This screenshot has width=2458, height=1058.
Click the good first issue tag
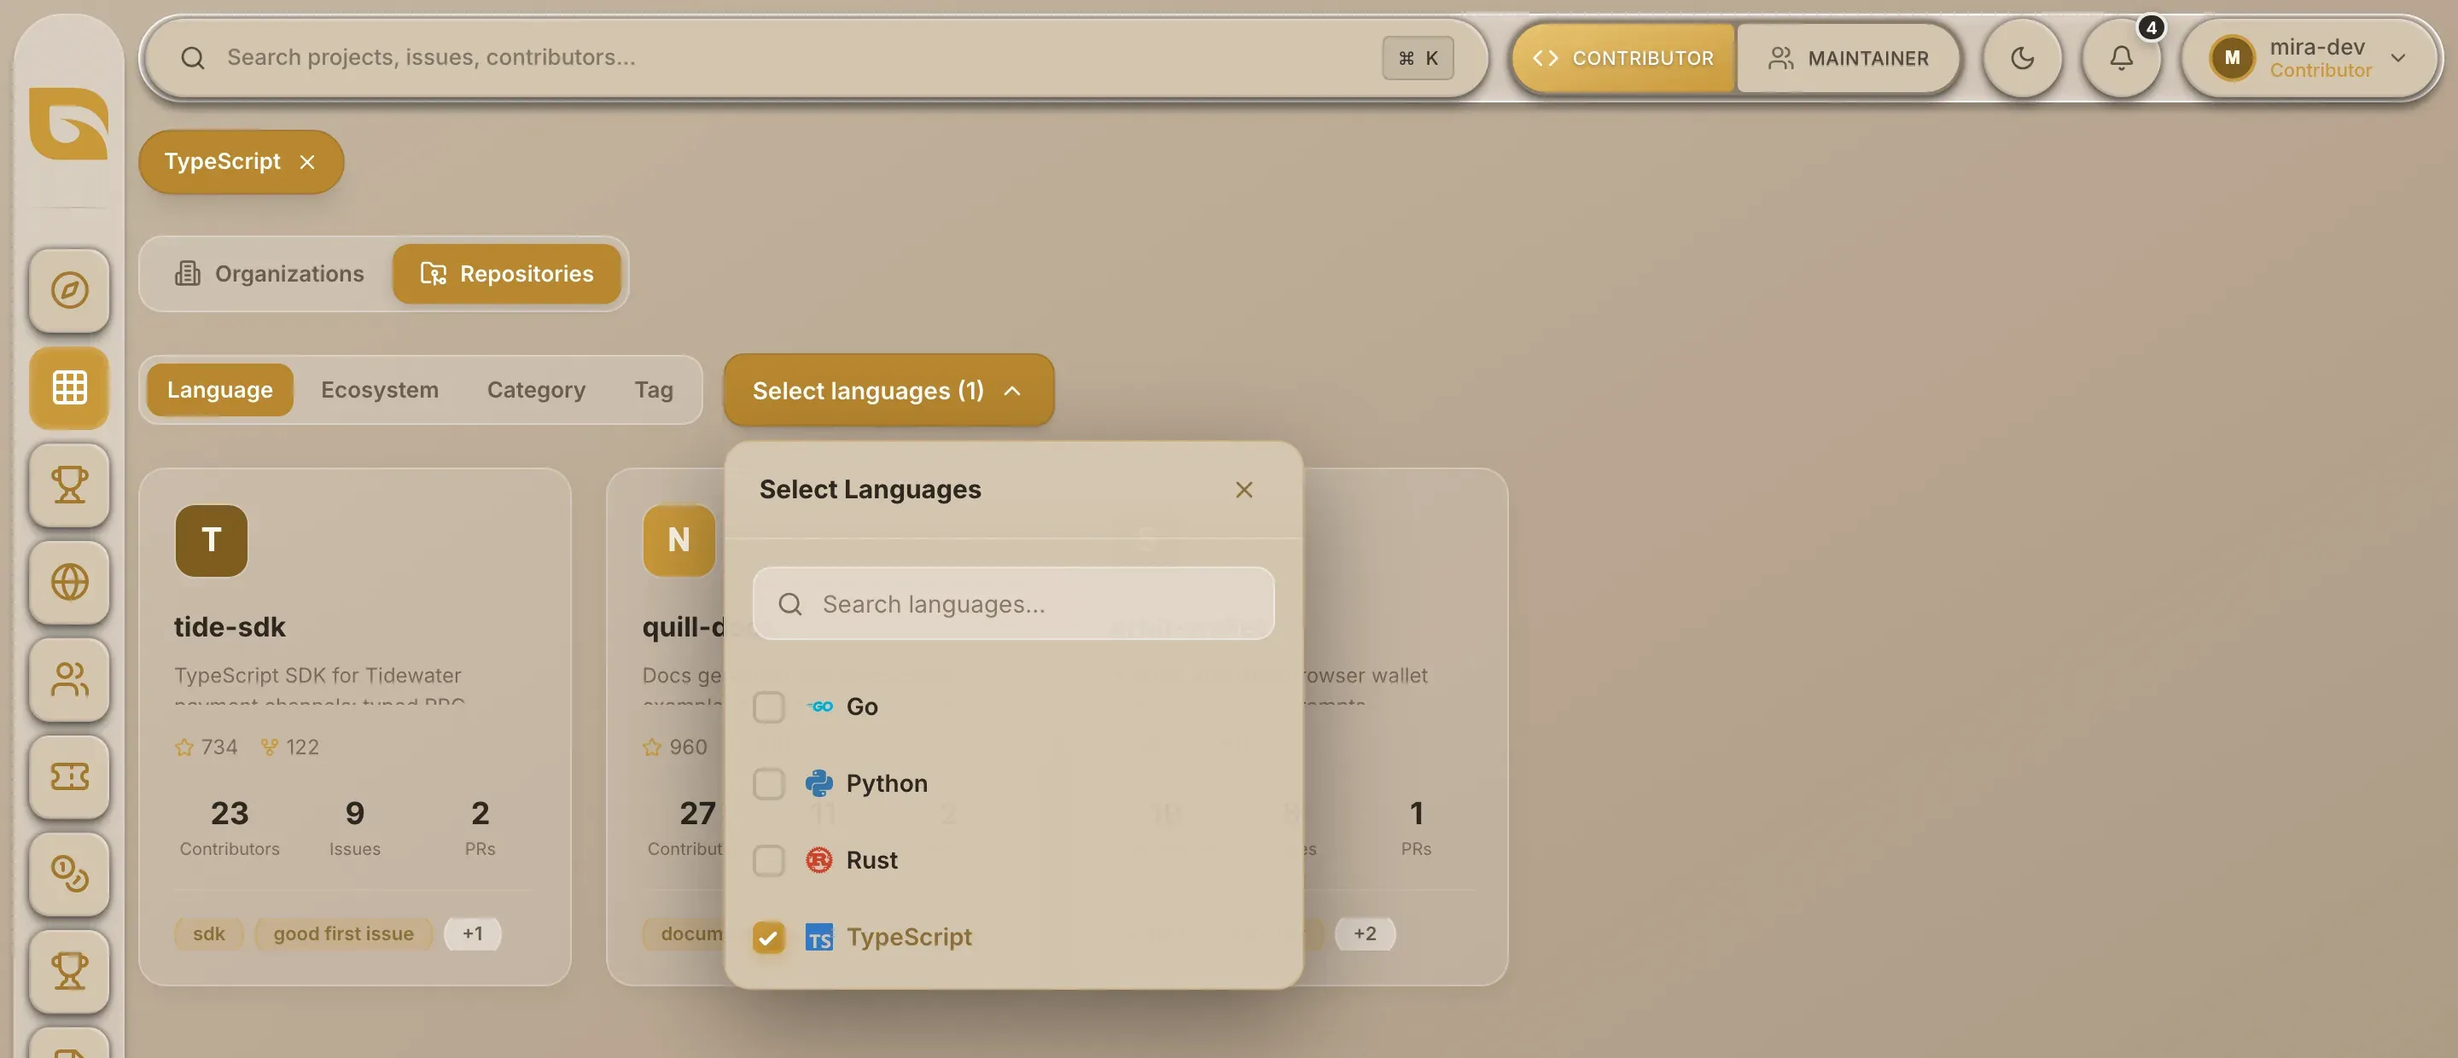[343, 934]
